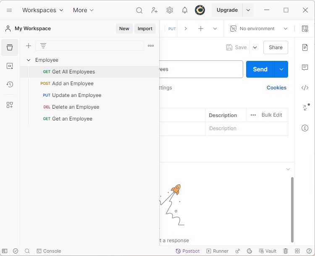Toggle the Console panel in status bar

pos(49,251)
